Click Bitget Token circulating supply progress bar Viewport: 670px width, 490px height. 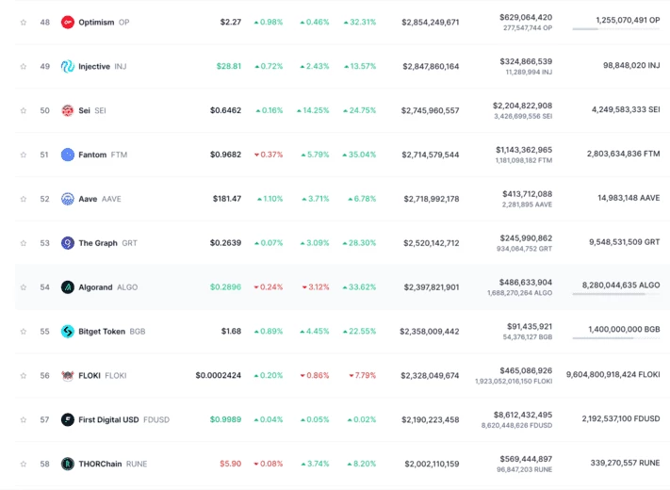tap(615, 338)
